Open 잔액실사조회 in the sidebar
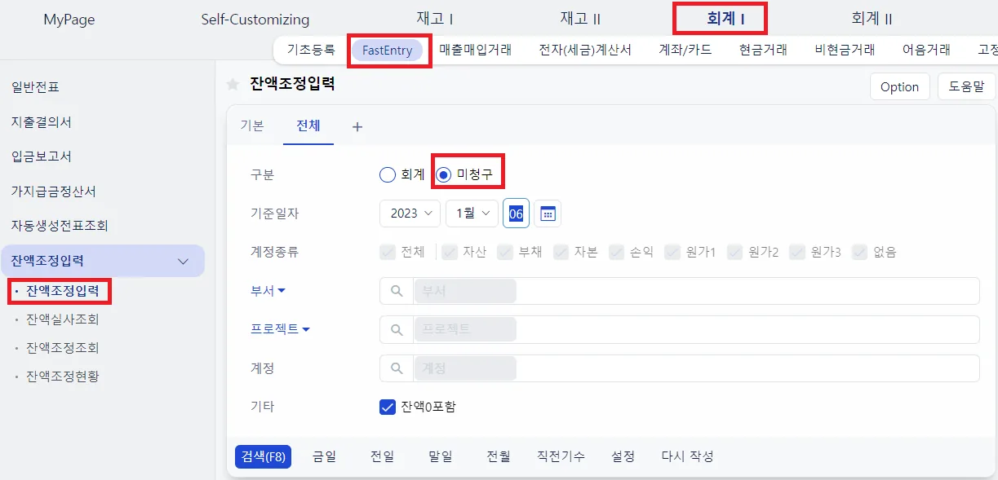Screen dimensions: 998x480 click(63, 319)
